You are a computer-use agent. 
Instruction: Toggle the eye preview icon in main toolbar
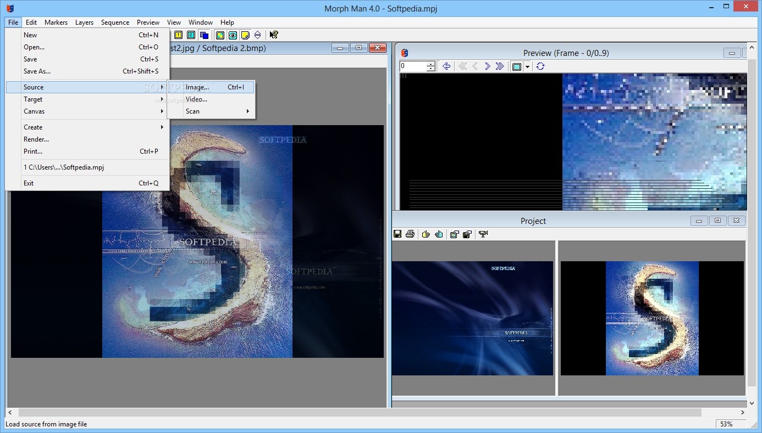coord(233,35)
